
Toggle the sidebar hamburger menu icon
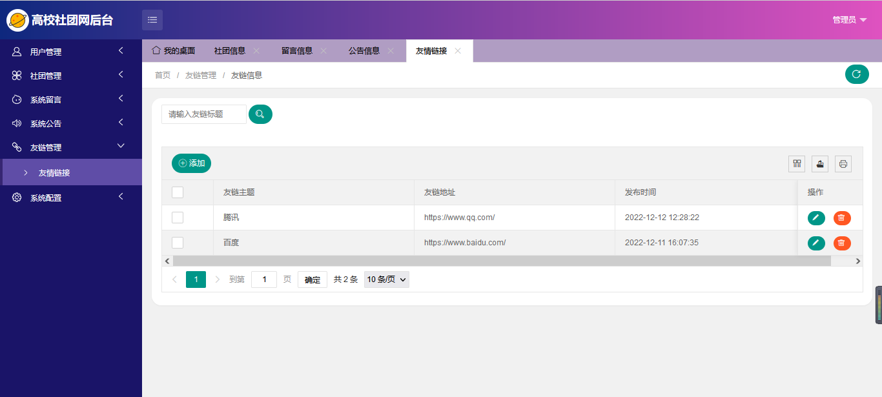point(152,20)
